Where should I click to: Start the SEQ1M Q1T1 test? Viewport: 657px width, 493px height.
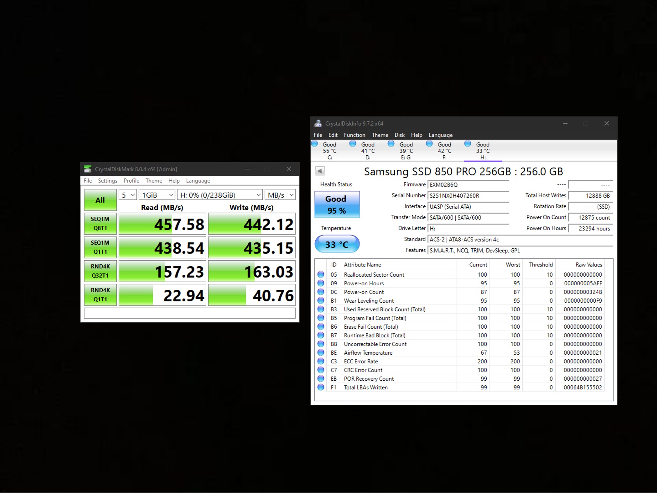pos(100,247)
